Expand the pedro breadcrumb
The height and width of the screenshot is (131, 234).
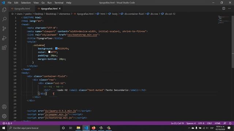(29, 14)
